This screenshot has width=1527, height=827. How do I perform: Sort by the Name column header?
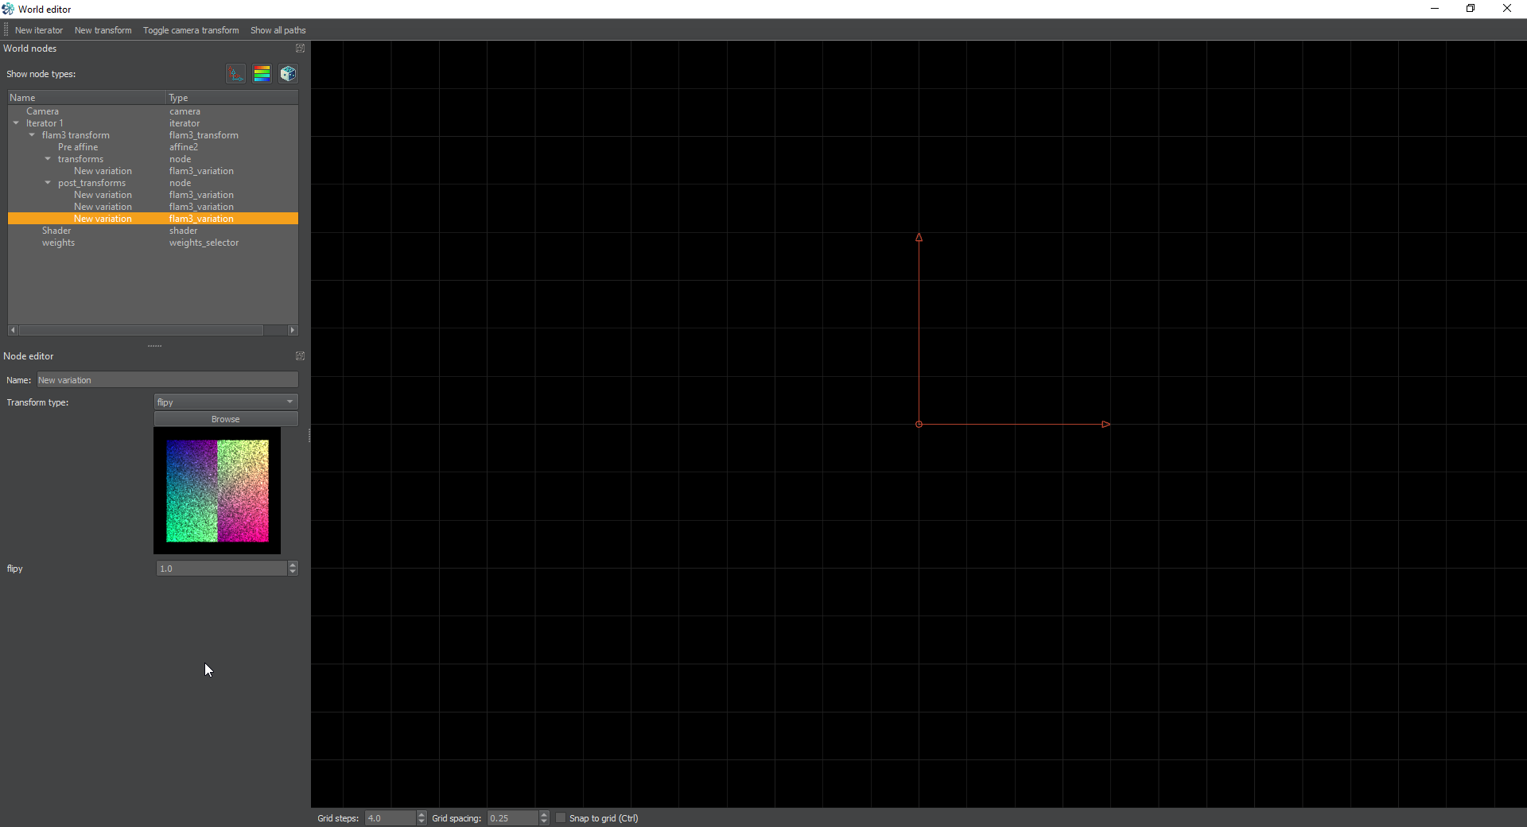[87, 98]
